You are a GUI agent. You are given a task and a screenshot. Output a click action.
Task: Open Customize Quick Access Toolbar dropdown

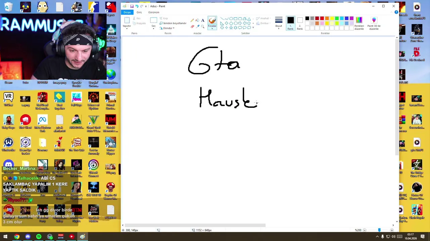pos(146,6)
